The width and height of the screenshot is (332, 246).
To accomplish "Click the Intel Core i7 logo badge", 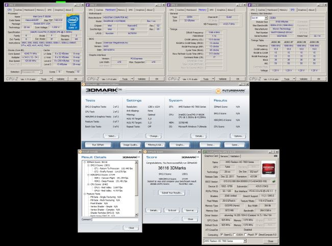I will click(x=73, y=22).
